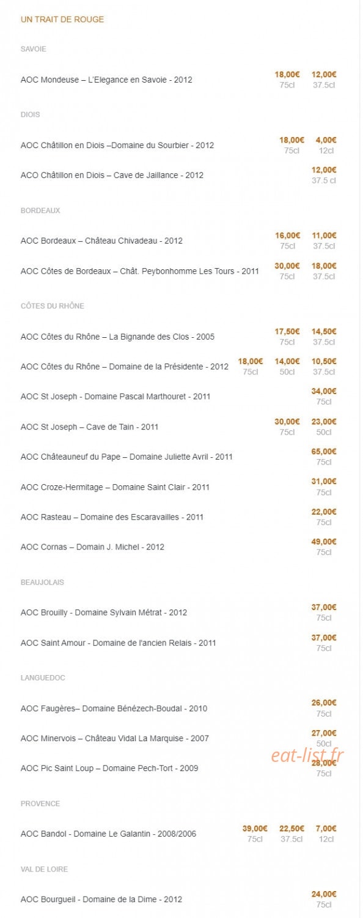Select AOC Cornas Domain J. Michel 2012
363x918 pixels.
pyautogui.click(x=92, y=547)
